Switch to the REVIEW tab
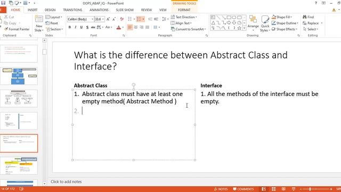 coord(147,10)
